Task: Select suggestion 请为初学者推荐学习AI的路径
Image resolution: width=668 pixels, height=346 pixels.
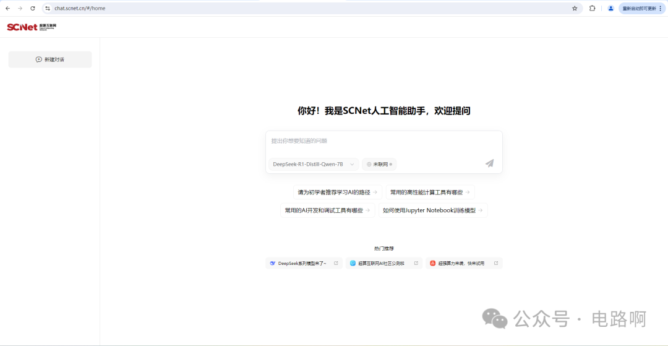Action: tap(338, 192)
